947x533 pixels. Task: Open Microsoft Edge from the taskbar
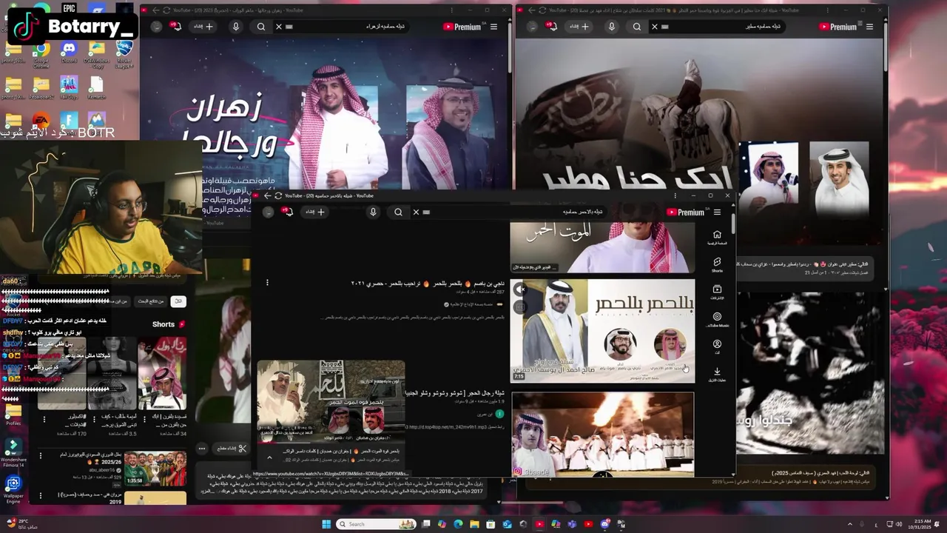coord(458,524)
